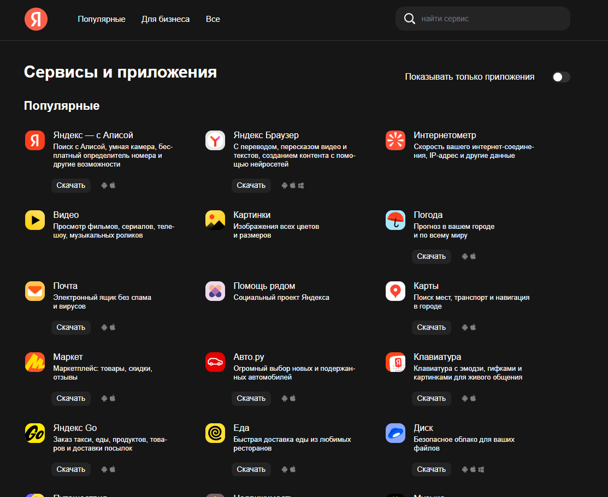Open the Авто.ру car icon
The height and width of the screenshot is (497, 608).
tap(215, 362)
